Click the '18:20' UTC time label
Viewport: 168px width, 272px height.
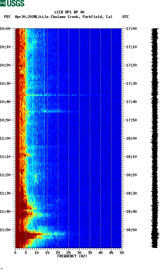tap(131, 175)
